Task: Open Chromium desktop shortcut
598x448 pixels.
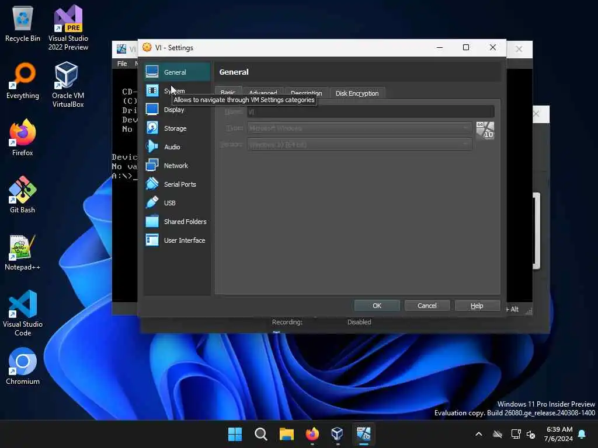Action: pyautogui.click(x=23, y=366)
